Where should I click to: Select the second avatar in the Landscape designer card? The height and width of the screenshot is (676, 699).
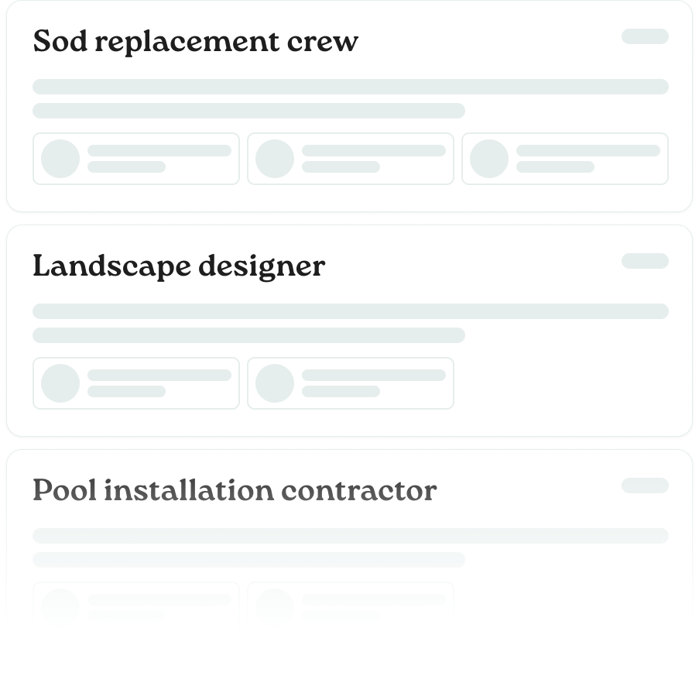pyautogui.click(x=275, y=383)
